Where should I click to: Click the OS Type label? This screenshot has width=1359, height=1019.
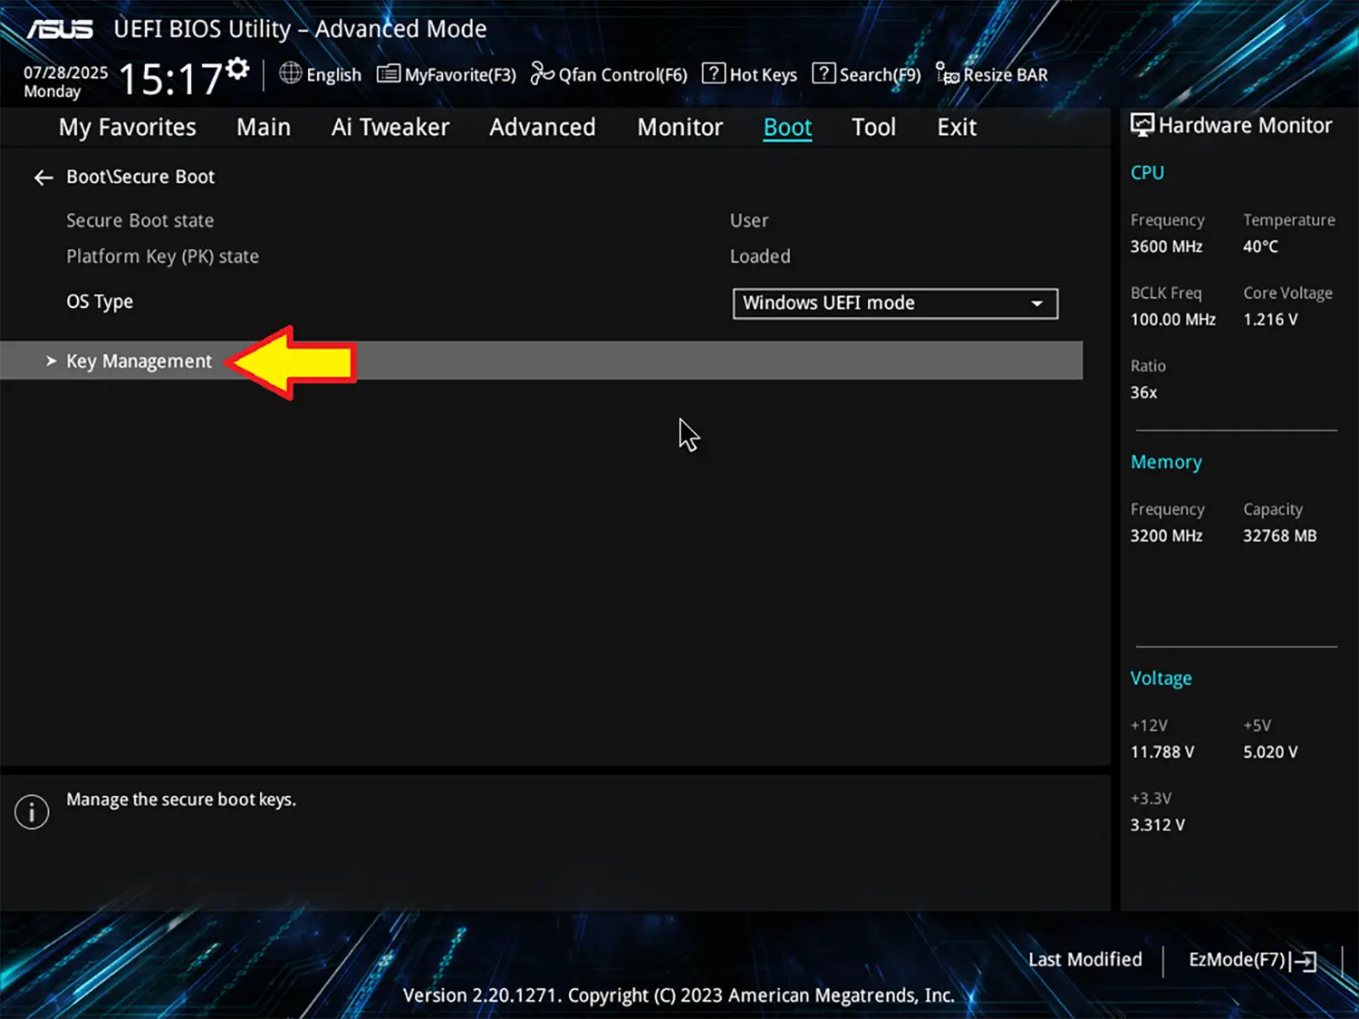[100, 303]
